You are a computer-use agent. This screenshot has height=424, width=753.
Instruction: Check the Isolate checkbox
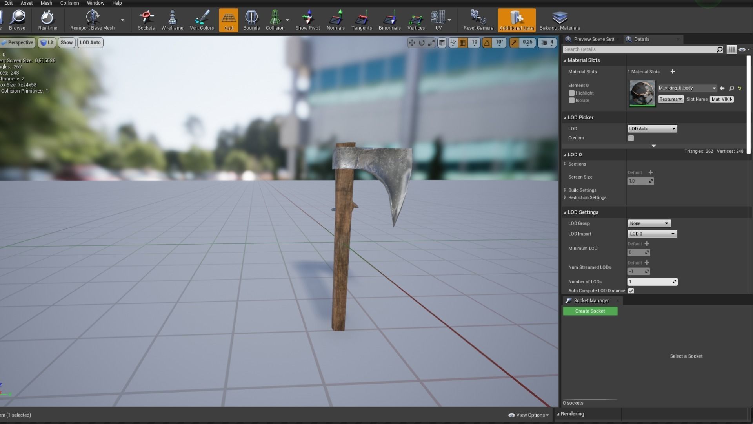coord(571,101)
